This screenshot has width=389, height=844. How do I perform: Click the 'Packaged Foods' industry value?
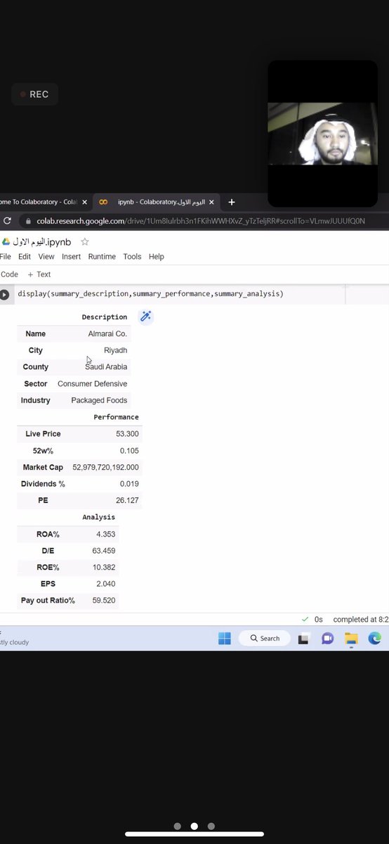[x=99, y=400]
